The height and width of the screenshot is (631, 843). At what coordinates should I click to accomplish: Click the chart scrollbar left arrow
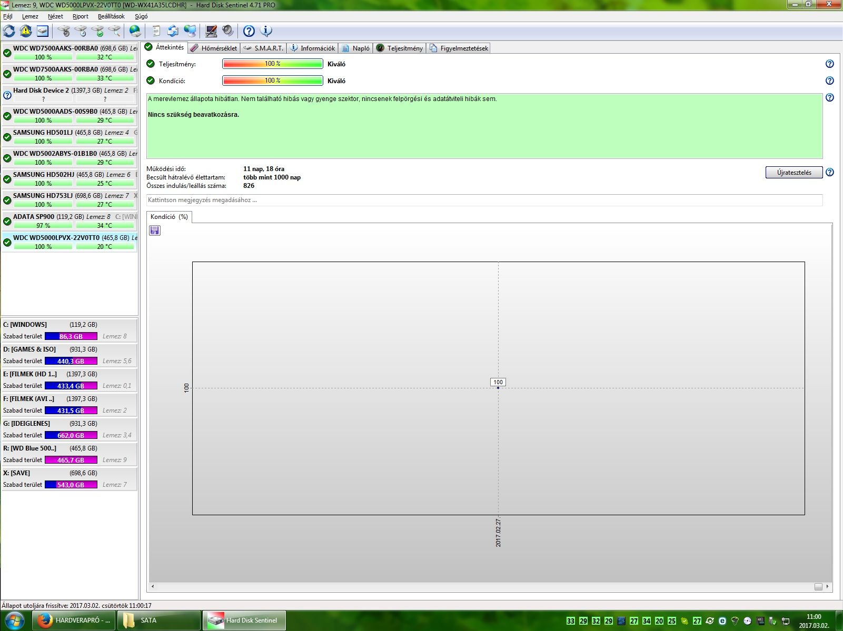(153, 586)
